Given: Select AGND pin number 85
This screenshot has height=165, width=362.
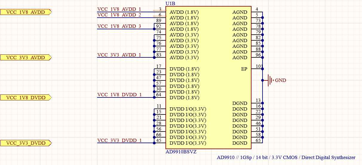Looking at the screenshot, I should (258, 43).
